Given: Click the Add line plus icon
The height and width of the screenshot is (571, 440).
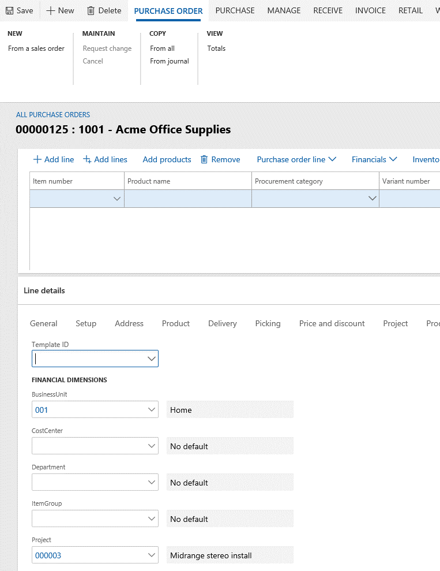Looking at the screenshot, I should click(37, 159).
